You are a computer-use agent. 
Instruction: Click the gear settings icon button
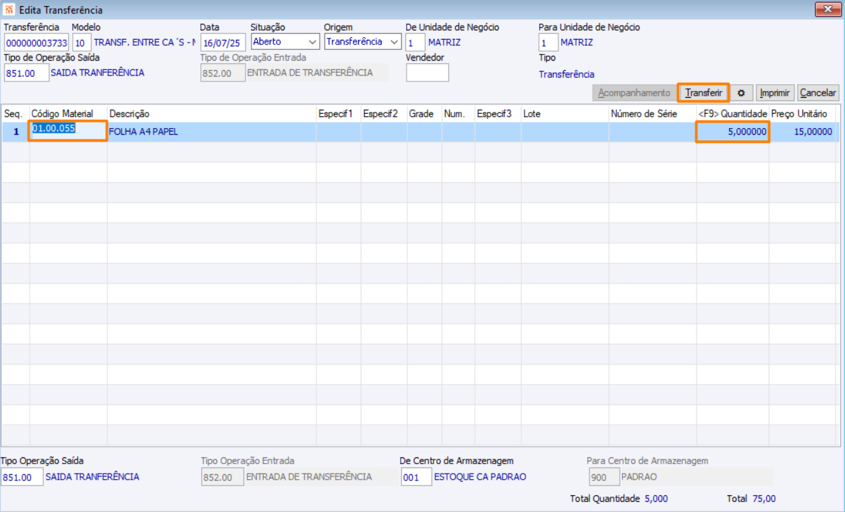point(740,93)
